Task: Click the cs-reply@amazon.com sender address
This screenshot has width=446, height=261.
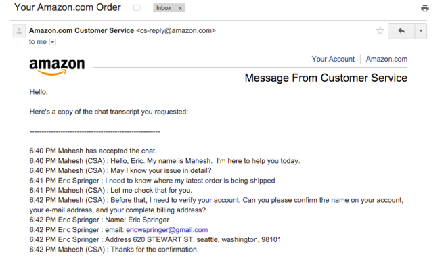Action: click(x=176, y=30)
